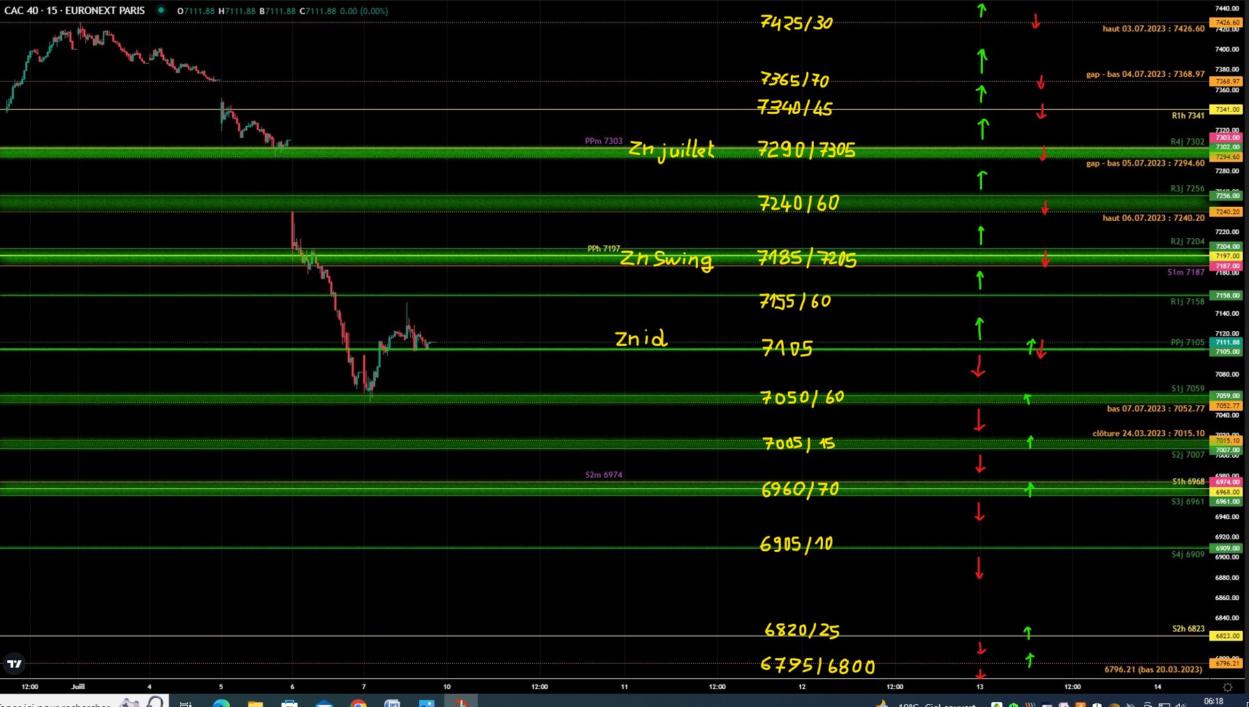1249x707 pixels.
Task: Click the opening price value O7111.88
Action: (x=196, y=11)
